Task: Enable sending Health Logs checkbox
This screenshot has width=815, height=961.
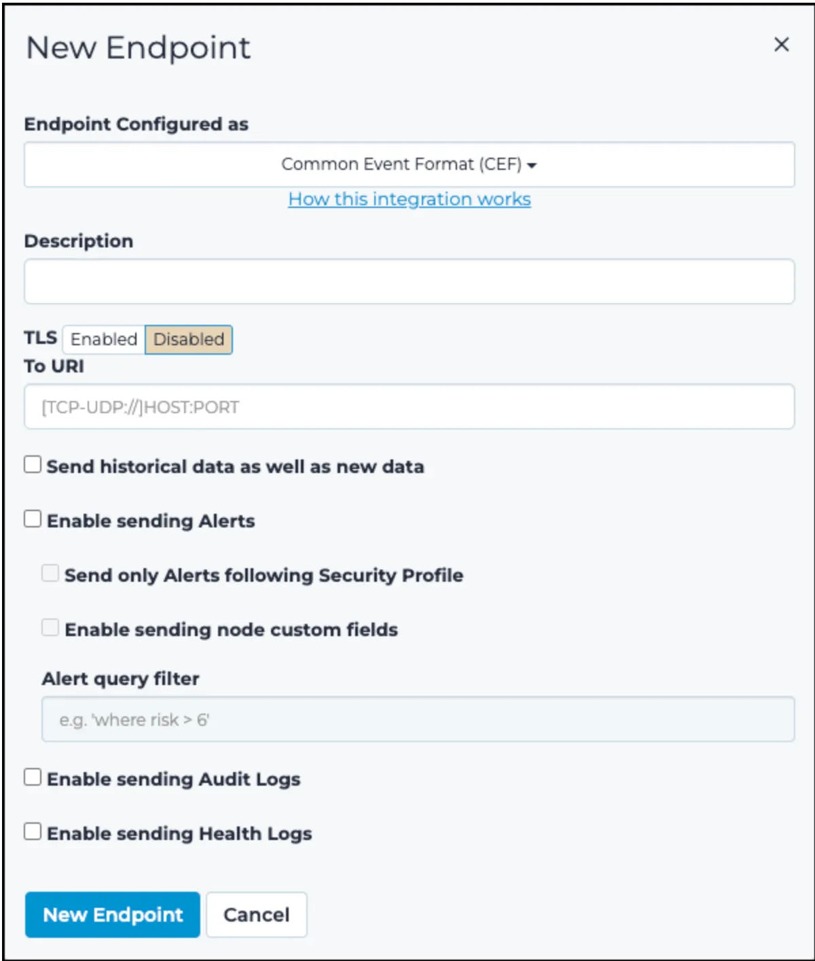Action: pyautogui.click(x=33, y=832)
